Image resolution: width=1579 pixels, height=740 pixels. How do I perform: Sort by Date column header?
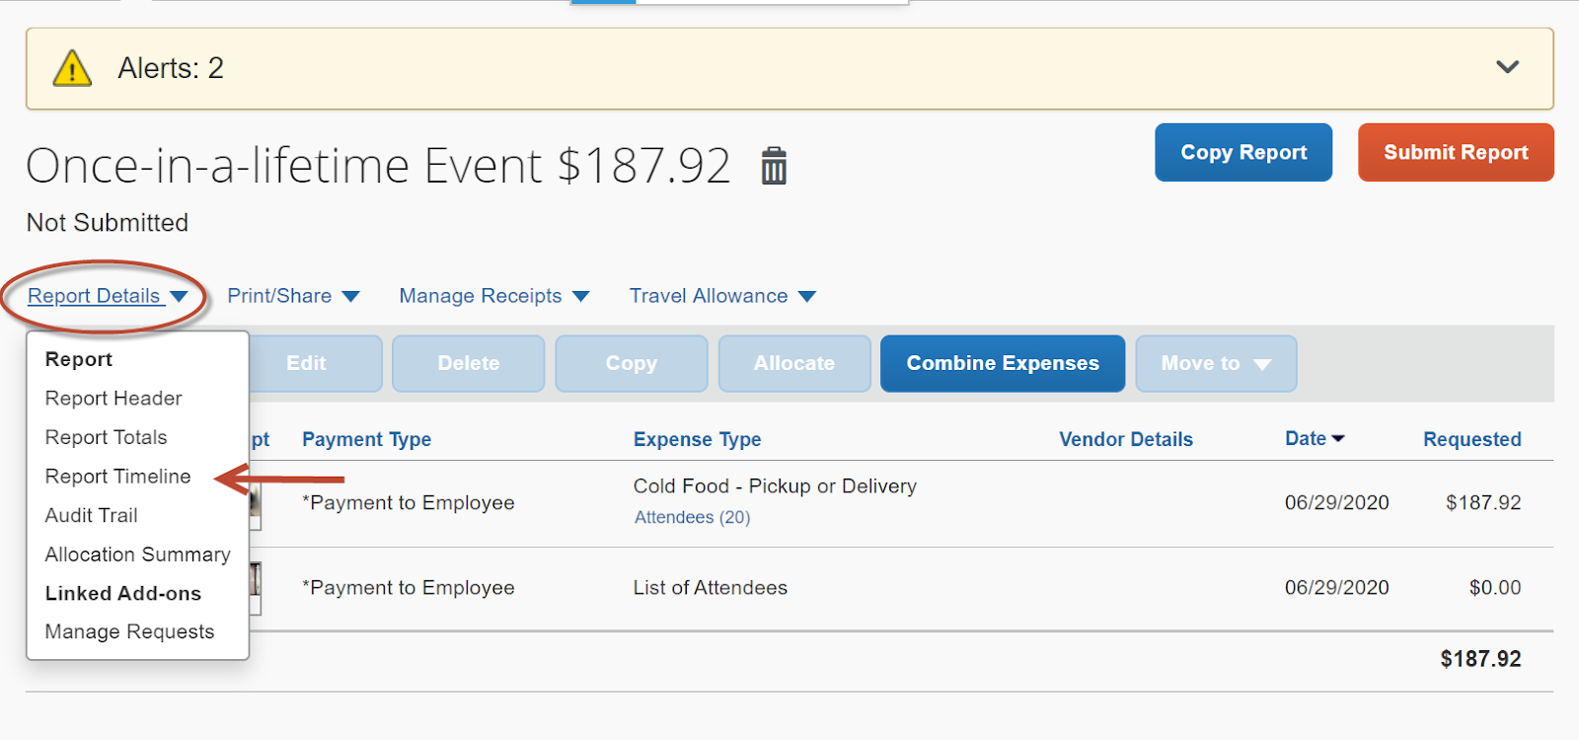(x=1315, y=438)
